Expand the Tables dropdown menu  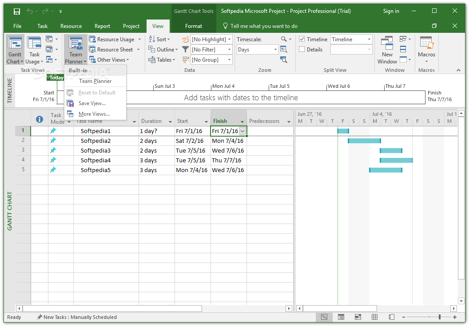162,60
